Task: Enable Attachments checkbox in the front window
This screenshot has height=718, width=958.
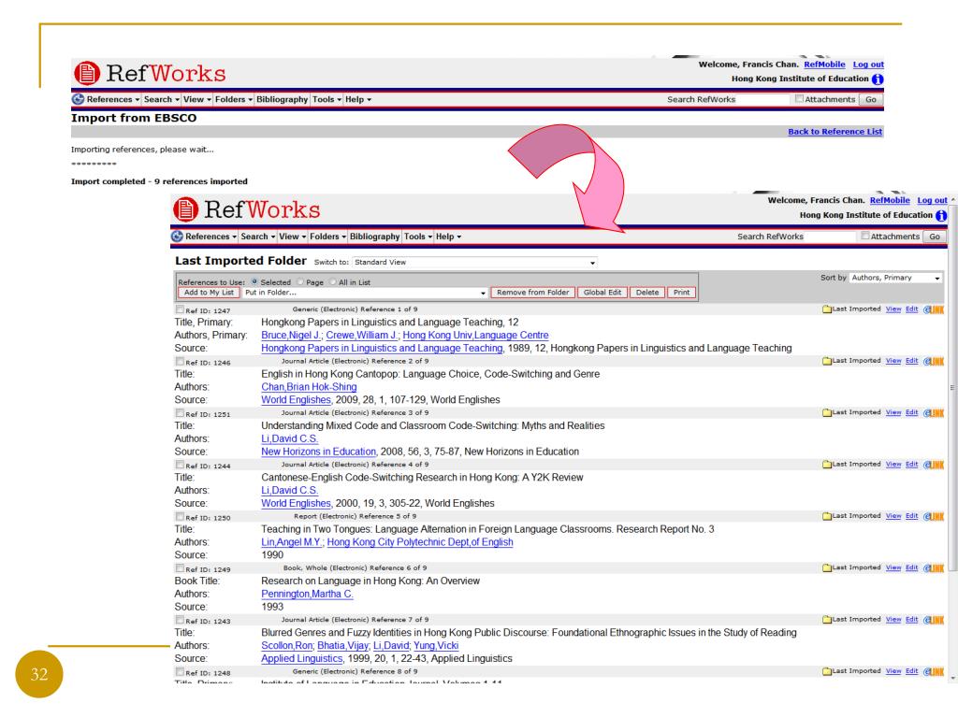Action: (865, 236)
